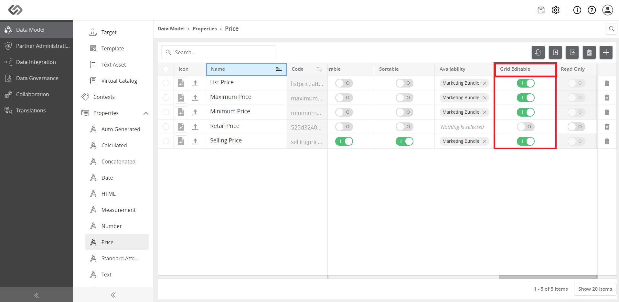
Task: Click the horizontal scrollbar thumb
Action: 548,277
